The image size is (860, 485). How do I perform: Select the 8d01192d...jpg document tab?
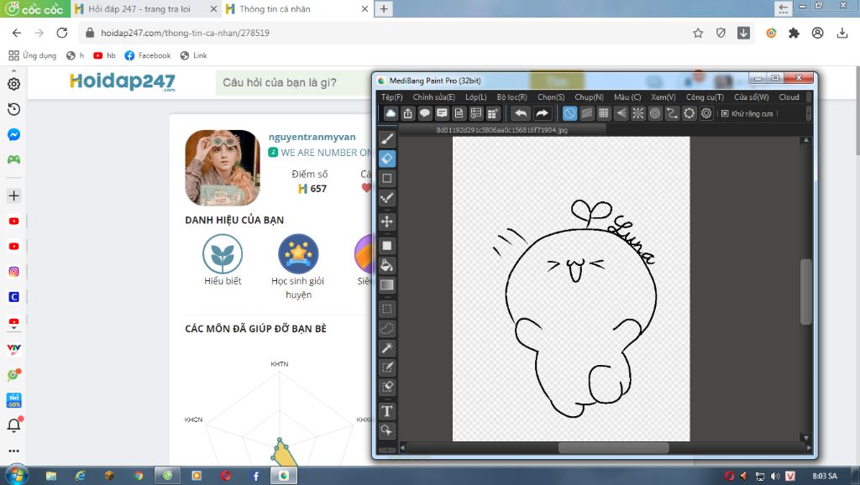[x=502, y=130]
